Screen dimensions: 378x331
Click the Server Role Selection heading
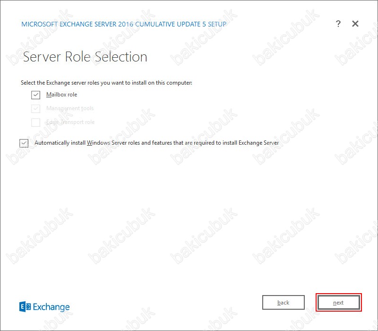tap(85, 57)
